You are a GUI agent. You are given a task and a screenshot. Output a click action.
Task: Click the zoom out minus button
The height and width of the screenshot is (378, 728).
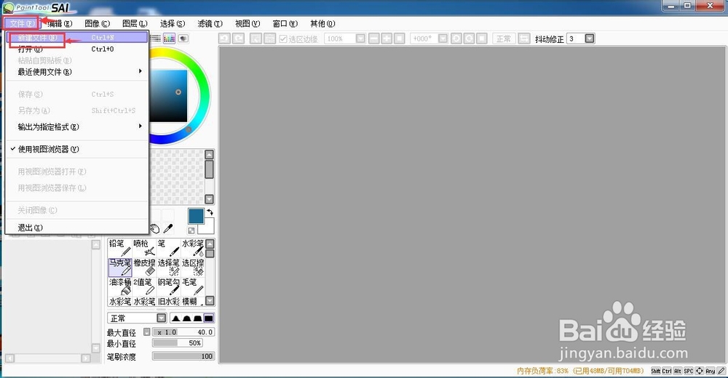374,39
